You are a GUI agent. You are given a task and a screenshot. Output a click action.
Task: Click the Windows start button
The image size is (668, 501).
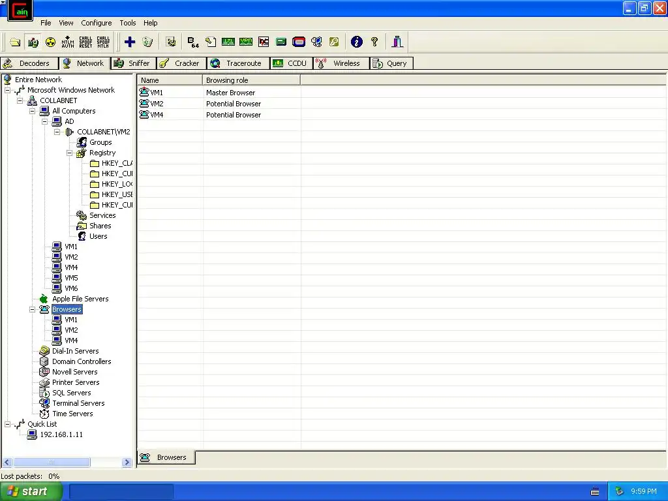[x=31, y=492]
